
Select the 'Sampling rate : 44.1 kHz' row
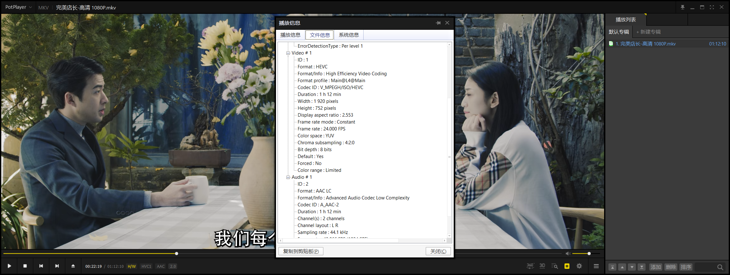(x=323, y=232)
